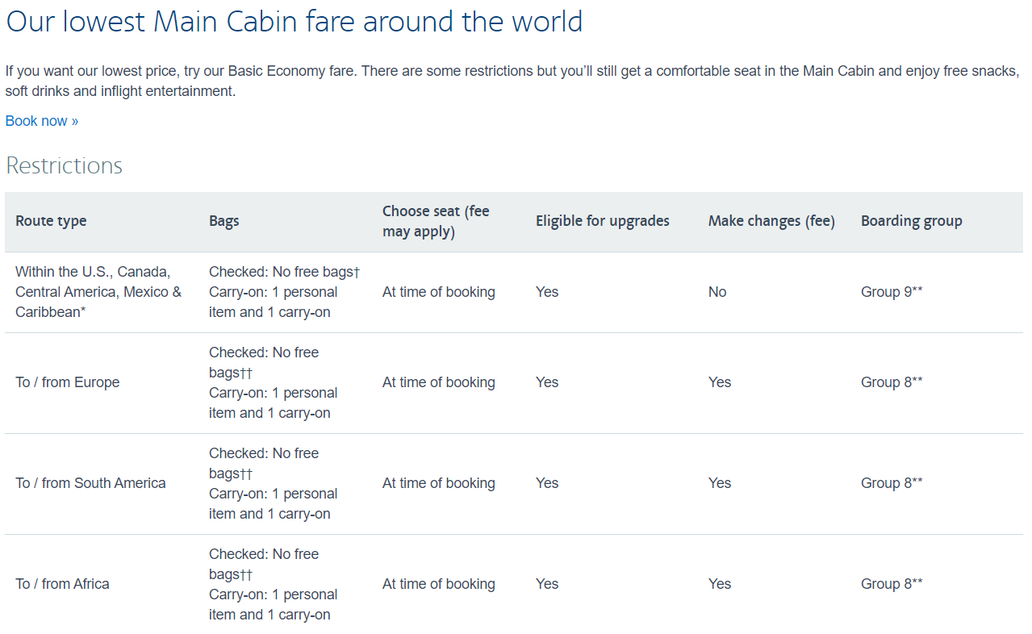
Task: Click the "Make changes (fee)" column header
Action: tap(771, 221)
